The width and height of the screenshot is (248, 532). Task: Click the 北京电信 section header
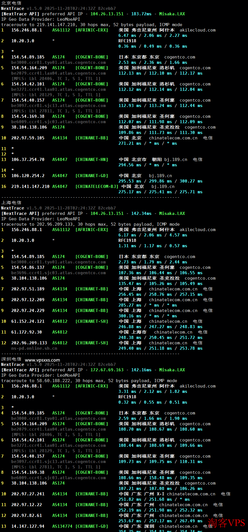pyautogui.click(x=11, y=3)
